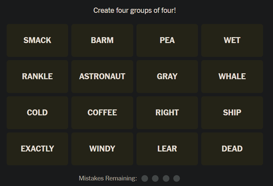Click the 'Create four groups of four!' heading
Image resolution: width=273 pixels, height=186 pixels.
click(134, 10)
